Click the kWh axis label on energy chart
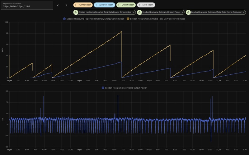Image resolution: width=249 pixels, height=155 pixels. click(x=2, y=50)
